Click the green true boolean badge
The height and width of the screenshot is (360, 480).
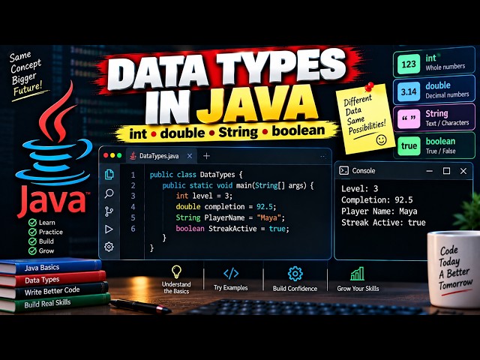pyautogui.click(x=409, y=146)
